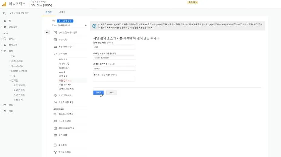Expand the 소셜 submenu
The width and height of the screenshot is (281, 157).
point(10,76)
